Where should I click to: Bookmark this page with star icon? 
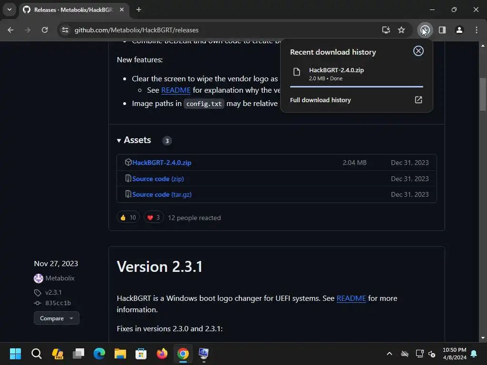[x=401, y=30]
